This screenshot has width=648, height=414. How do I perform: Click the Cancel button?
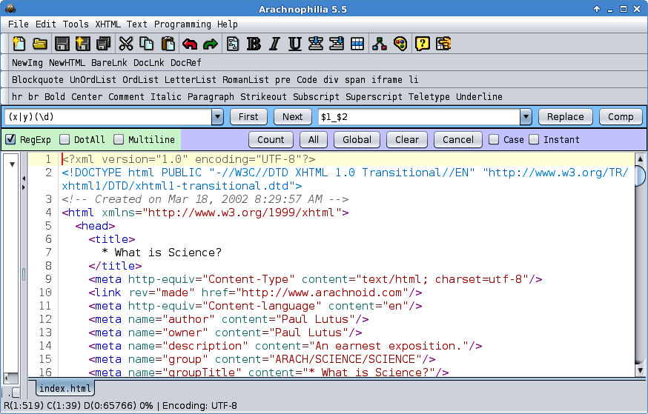click(458, 139)
